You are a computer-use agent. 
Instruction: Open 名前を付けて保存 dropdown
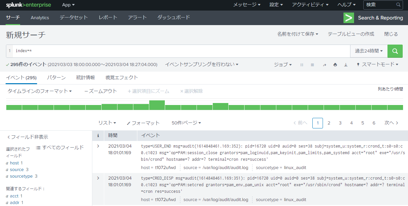pyautogui.click(x=298, y=34)
